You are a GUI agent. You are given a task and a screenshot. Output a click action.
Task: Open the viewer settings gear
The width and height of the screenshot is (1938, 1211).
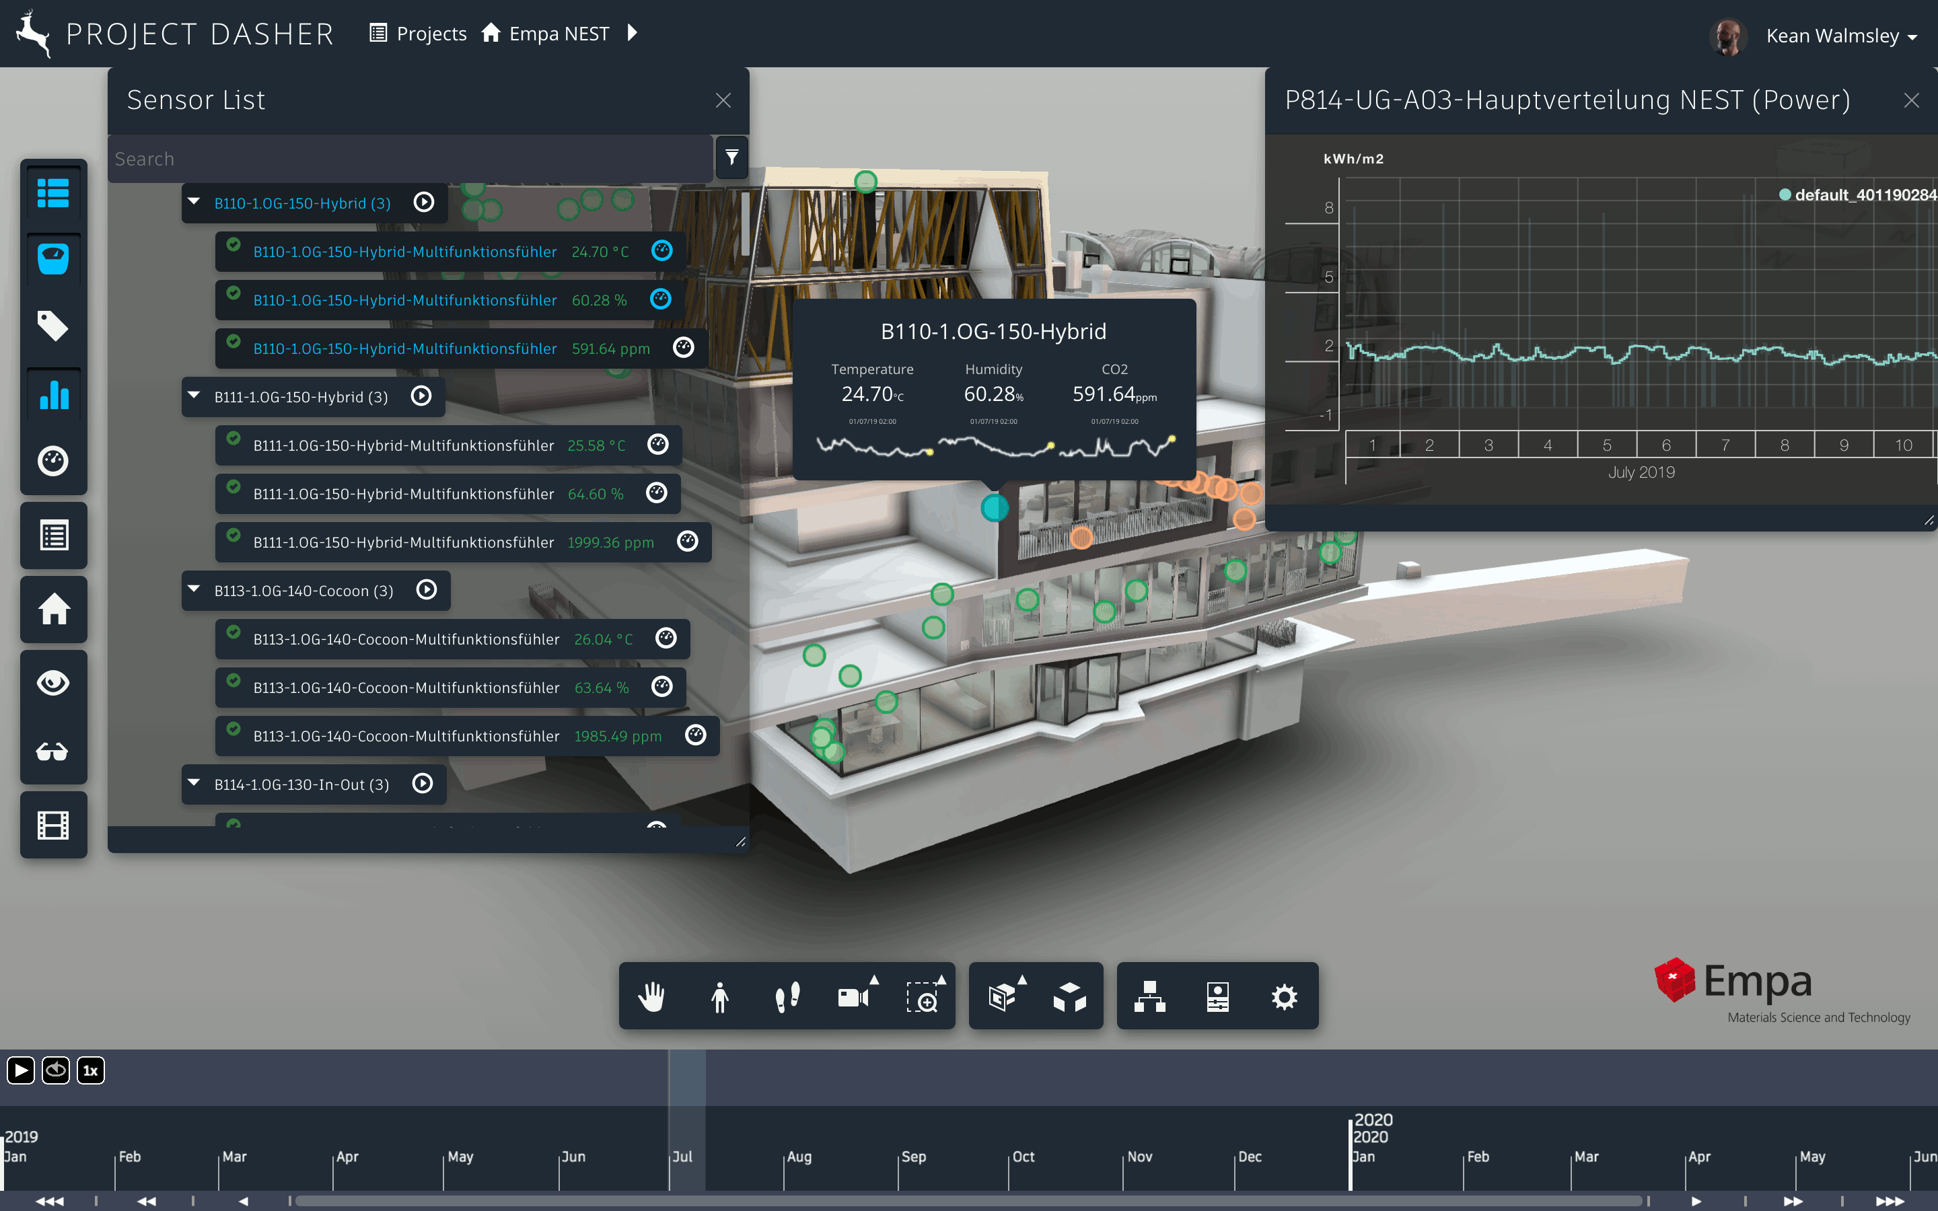click(1284, 996)
